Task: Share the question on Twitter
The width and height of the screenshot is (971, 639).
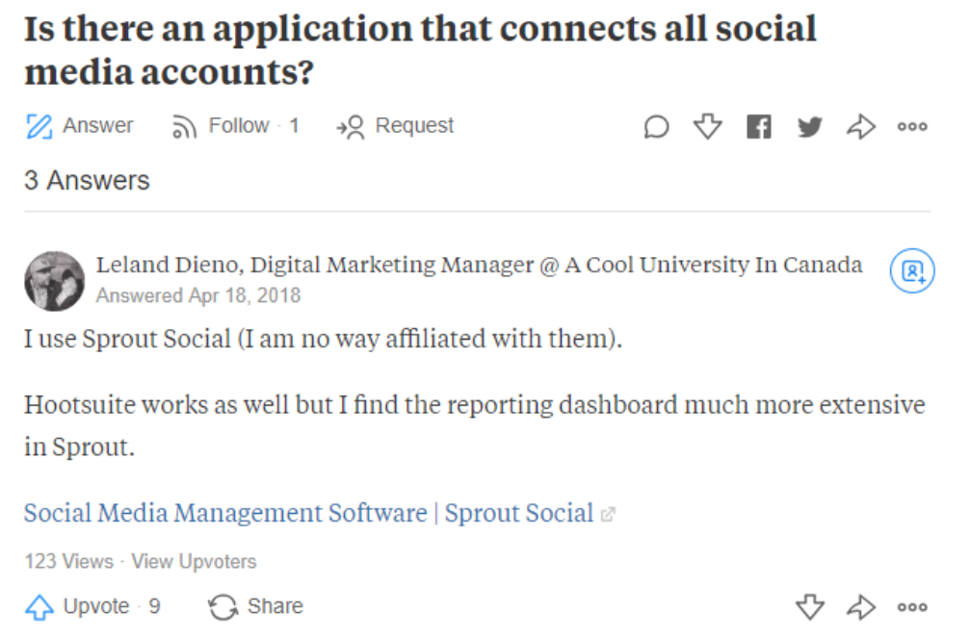Action: point(810,125)
